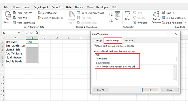The image size is (188, 104).
Task: Select row 7 header
Action: tap(3, 65)
